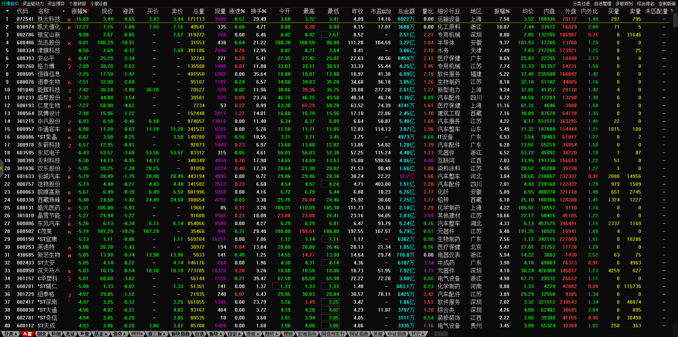Click the 定制版面 button
Viewport: 678px width, 337px height.
click(x=667, y=4)
